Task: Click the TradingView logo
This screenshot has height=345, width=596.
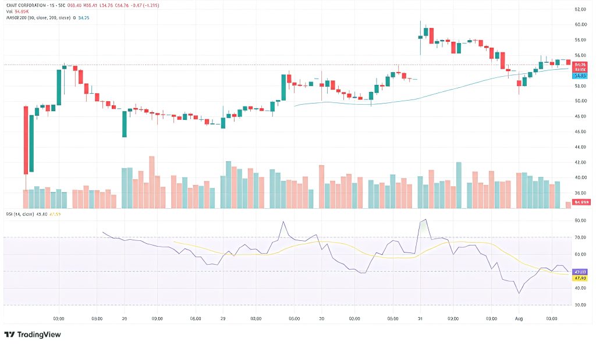Action: pyautogui.click(x=33, y=335)
